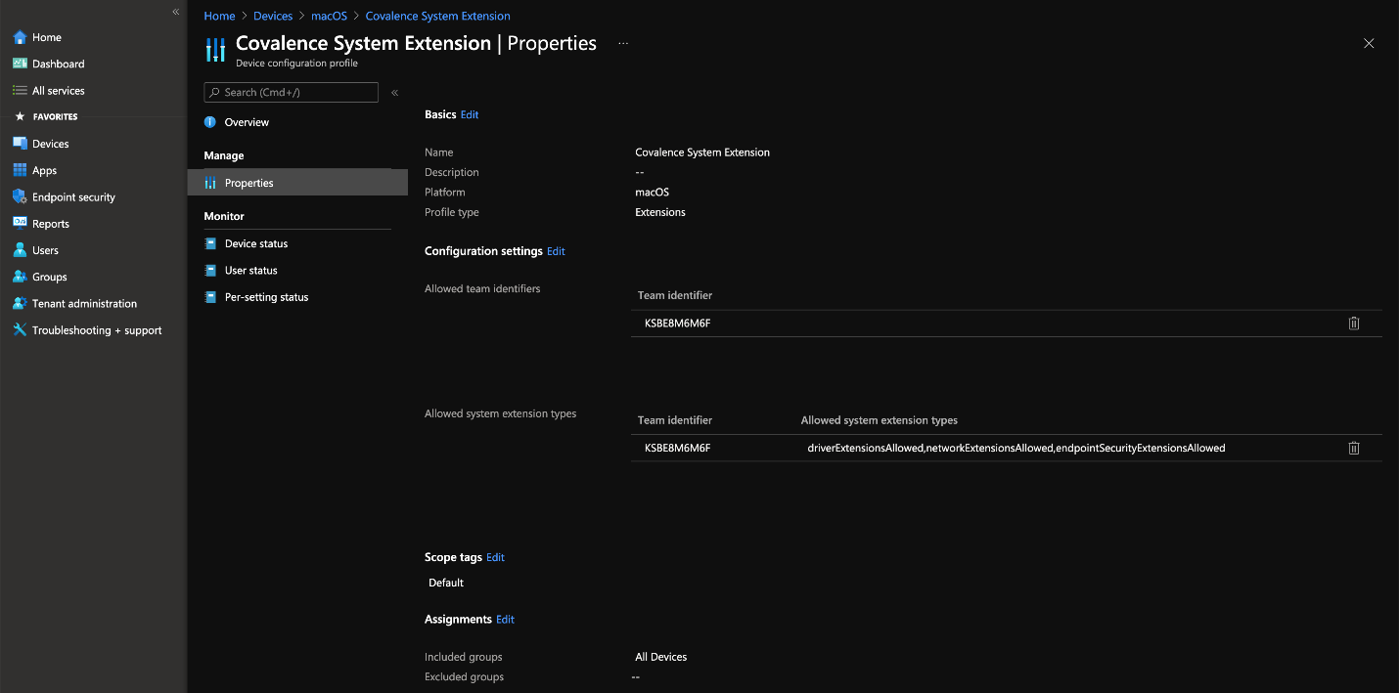Image resolution: width=1399 pixels, height=693 pixels.
Task: Edit the Configuration settings
Action: pos(556,251)
